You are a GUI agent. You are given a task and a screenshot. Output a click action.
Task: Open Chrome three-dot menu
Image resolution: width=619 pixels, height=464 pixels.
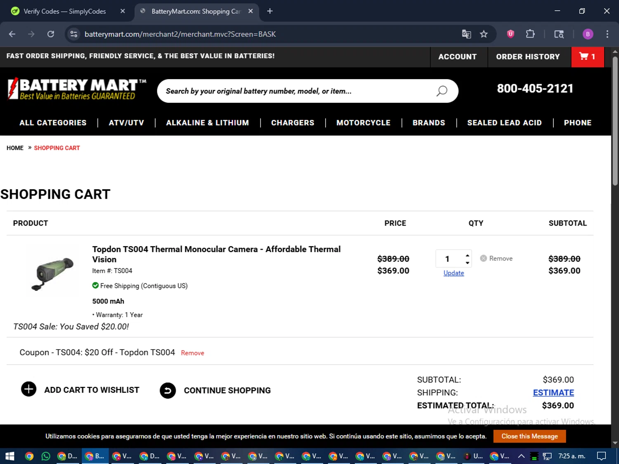607,34
